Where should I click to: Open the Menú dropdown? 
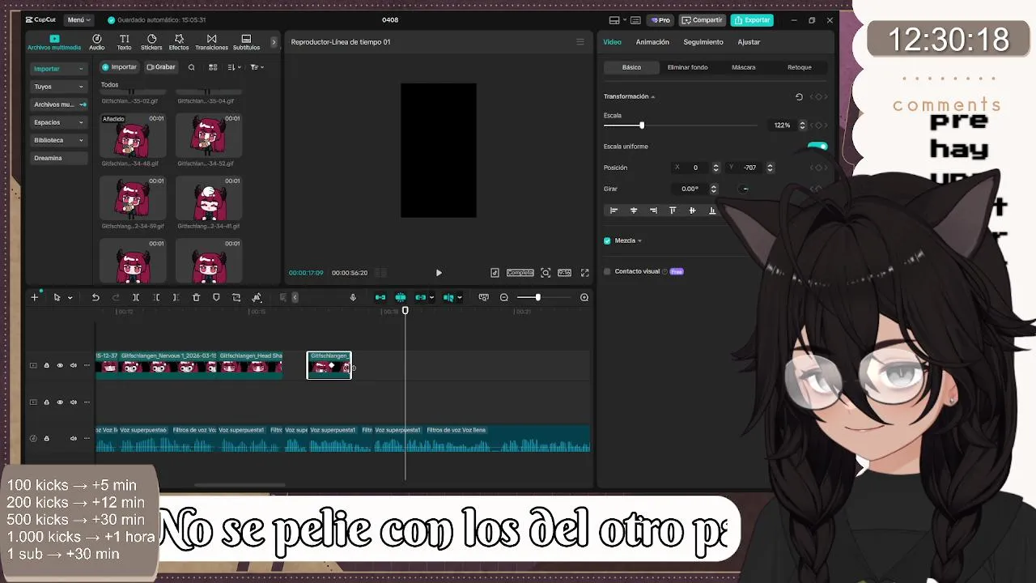click(79, 19)
